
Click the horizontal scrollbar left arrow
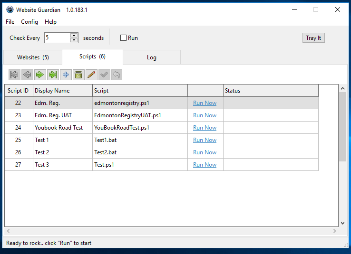point(8,231)
